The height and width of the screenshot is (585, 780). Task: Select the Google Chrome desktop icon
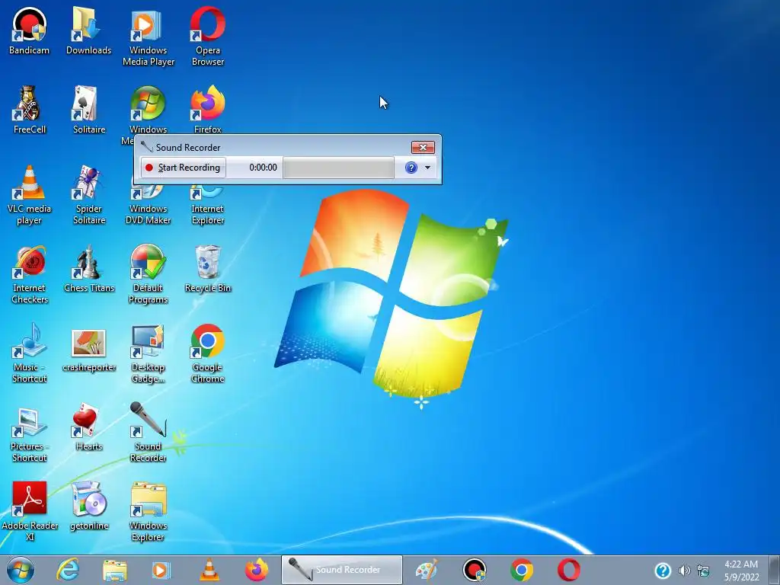pyautogui.click(x=208, y=353)
